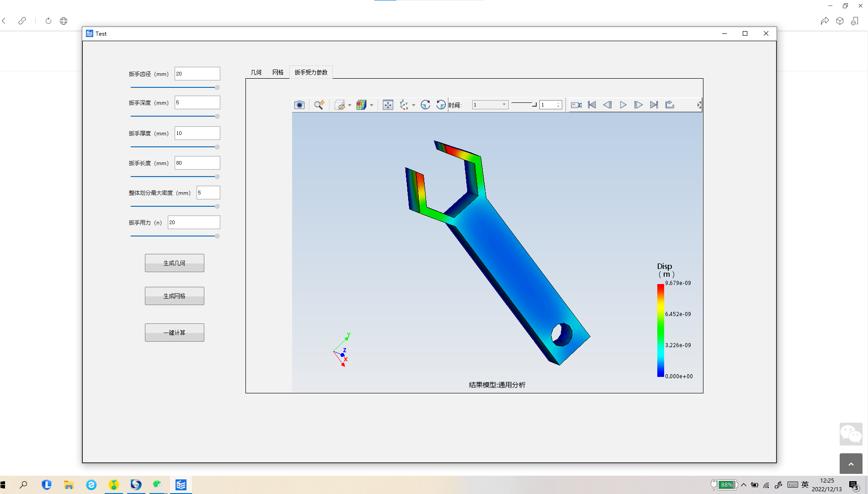Click the share arrow icon in background window
This screenshot has height=494, width=868.
825,21
